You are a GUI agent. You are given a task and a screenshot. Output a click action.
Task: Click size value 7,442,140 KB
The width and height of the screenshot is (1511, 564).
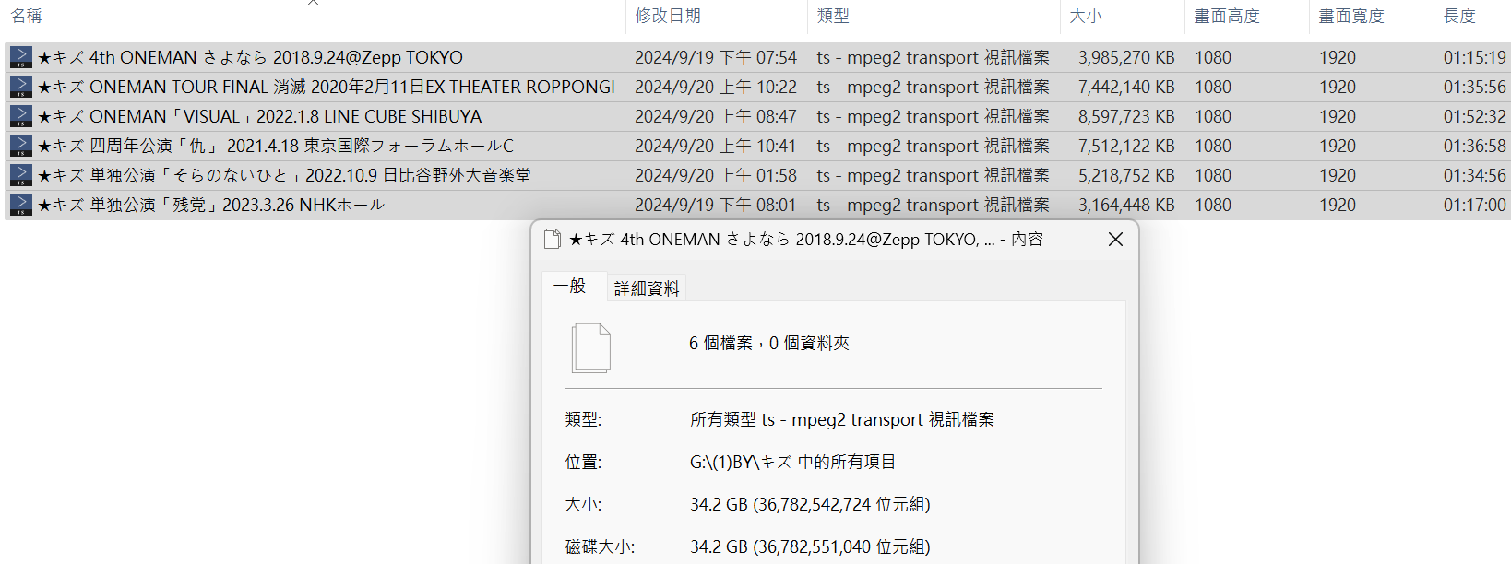tap(1126, 87)
